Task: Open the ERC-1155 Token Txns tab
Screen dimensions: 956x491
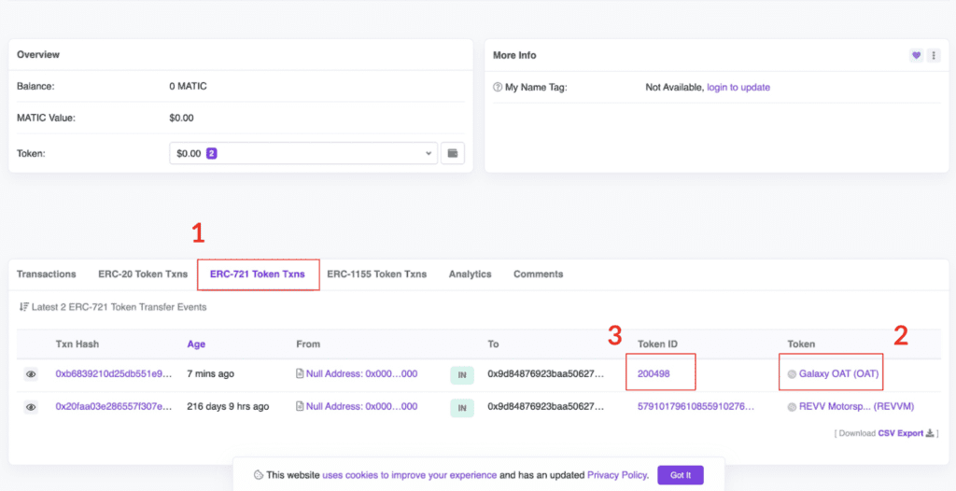Action: pyautogui.click(x=376, y=274)
